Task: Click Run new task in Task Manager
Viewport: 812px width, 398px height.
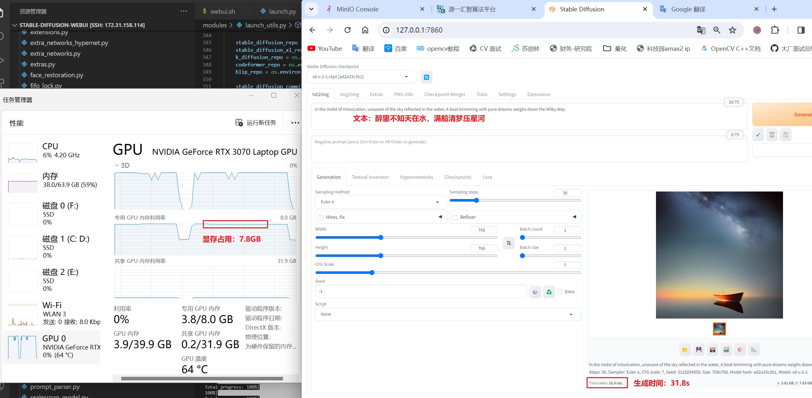Action: 256,123
